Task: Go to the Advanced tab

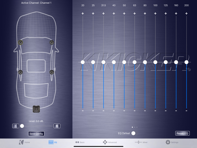Action: (x=110, y=142)
